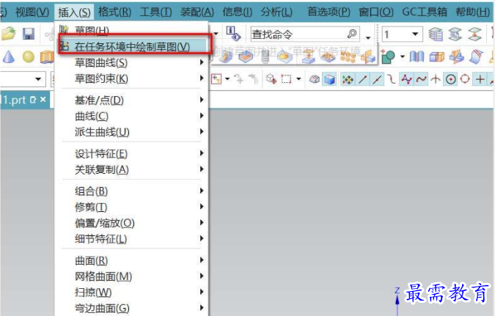Image resolution: width=495 pixels, height=316 pixels.
Task: Click the Unite boolean icon
Action: point(388,57)
